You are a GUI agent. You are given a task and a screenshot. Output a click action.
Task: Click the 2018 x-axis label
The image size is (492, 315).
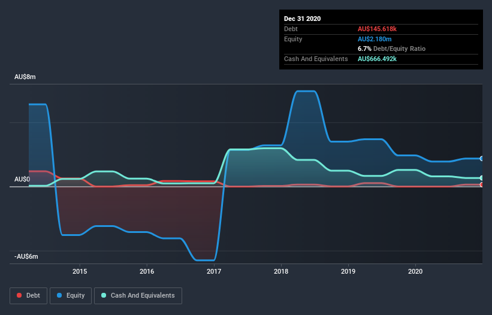click(x=281, y=271)
